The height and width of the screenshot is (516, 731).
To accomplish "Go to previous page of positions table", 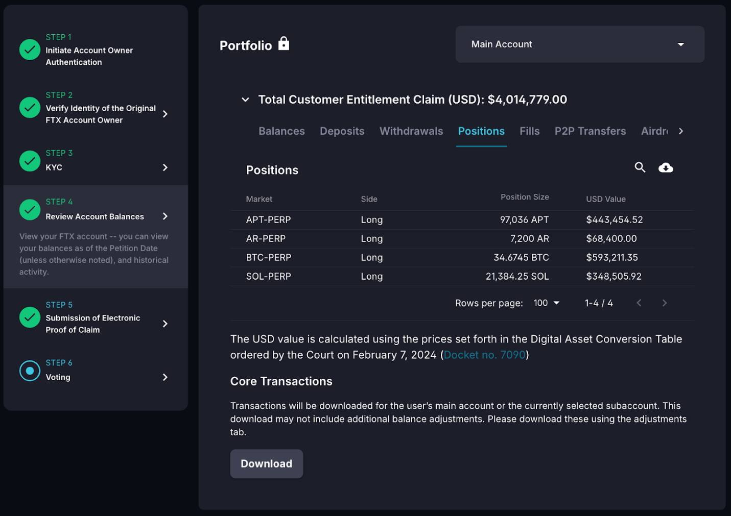I will click(639, 303).
